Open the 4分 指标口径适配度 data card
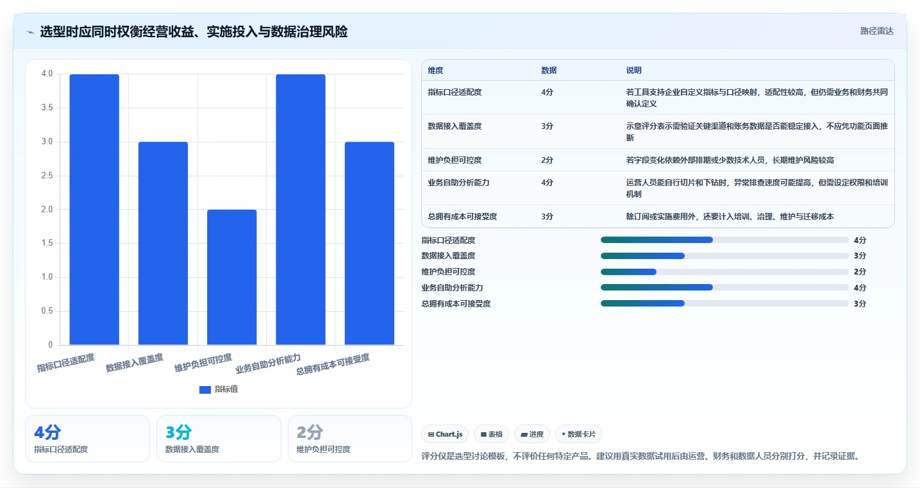 87,439
